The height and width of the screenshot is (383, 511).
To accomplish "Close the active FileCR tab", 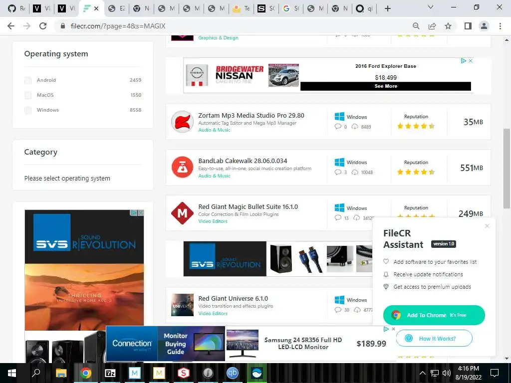I will [96, 8].
